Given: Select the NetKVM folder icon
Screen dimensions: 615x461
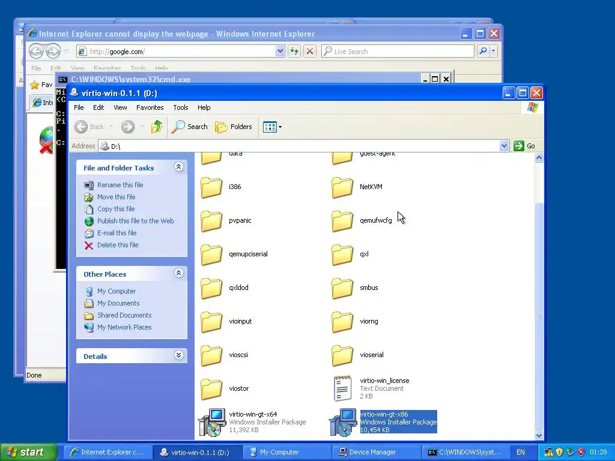Looking at the screenshot, I should point(342,187).
